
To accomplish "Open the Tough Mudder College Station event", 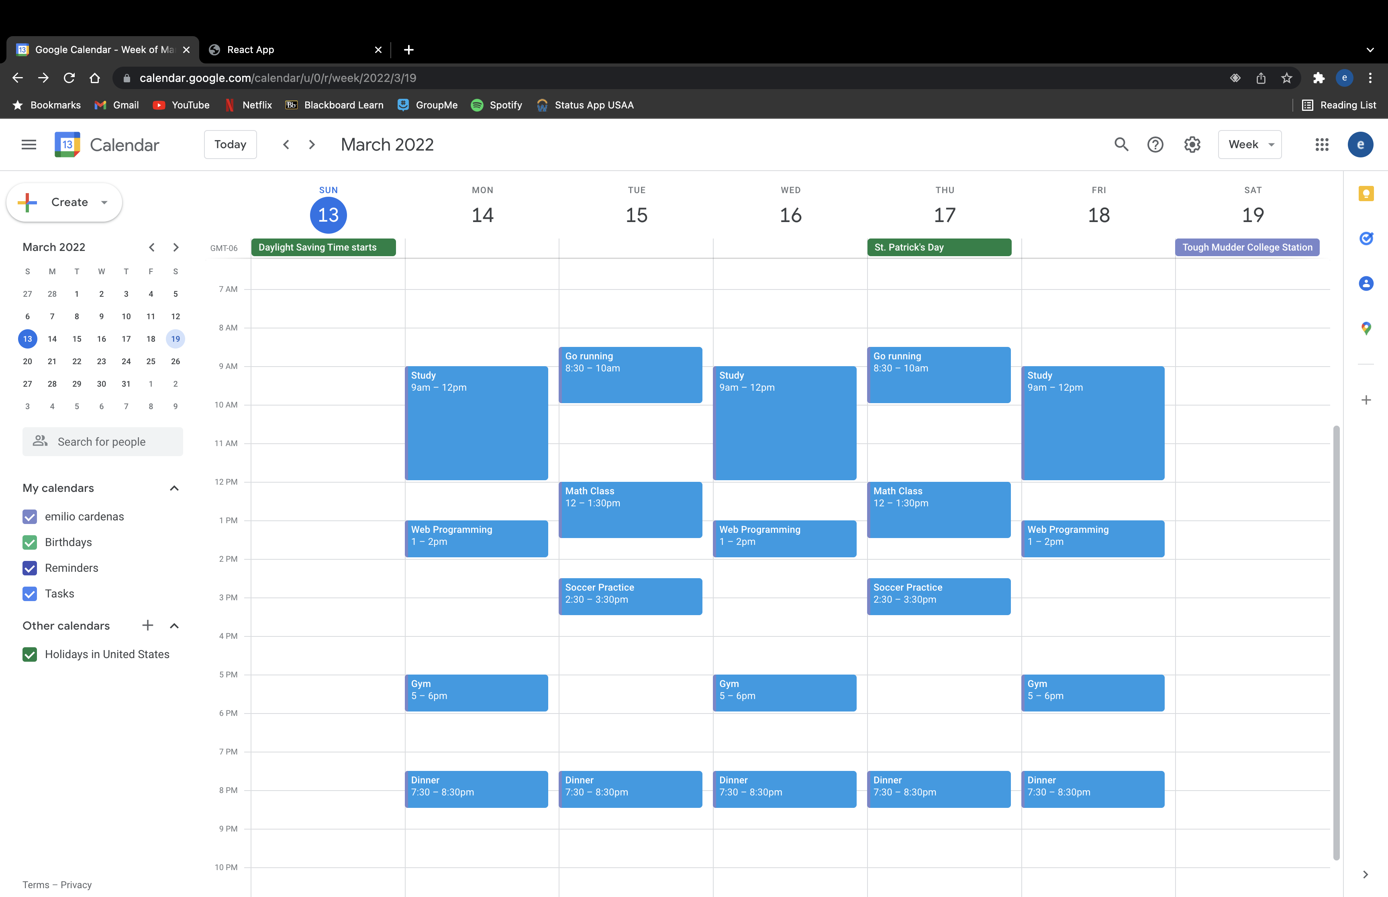I will [x=1247, y=248].
